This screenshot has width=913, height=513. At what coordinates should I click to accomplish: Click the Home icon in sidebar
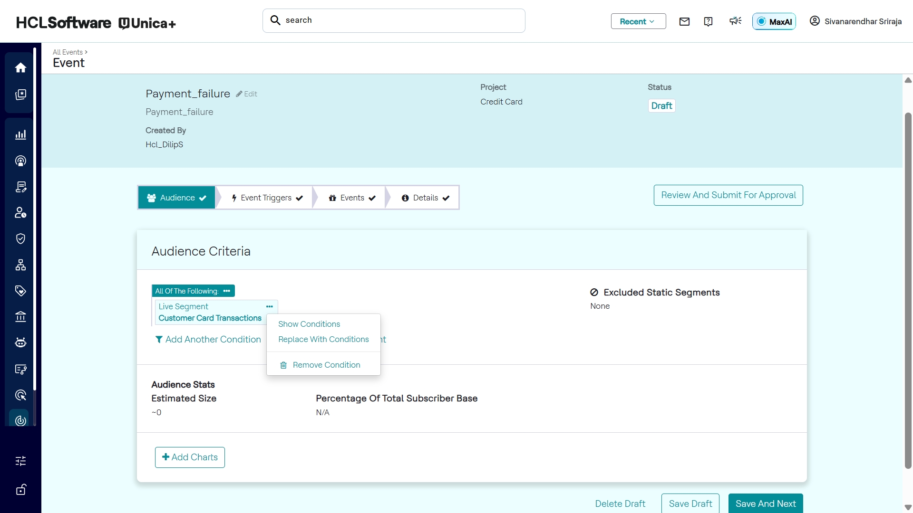click(x=20, y=68)
